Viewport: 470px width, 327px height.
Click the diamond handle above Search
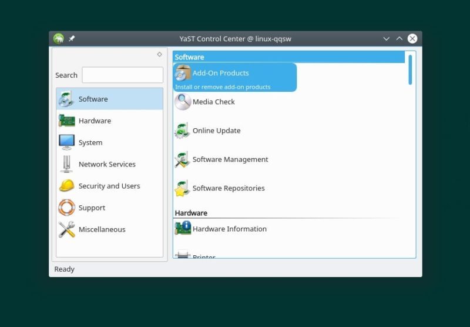click(x=159, y=54)
